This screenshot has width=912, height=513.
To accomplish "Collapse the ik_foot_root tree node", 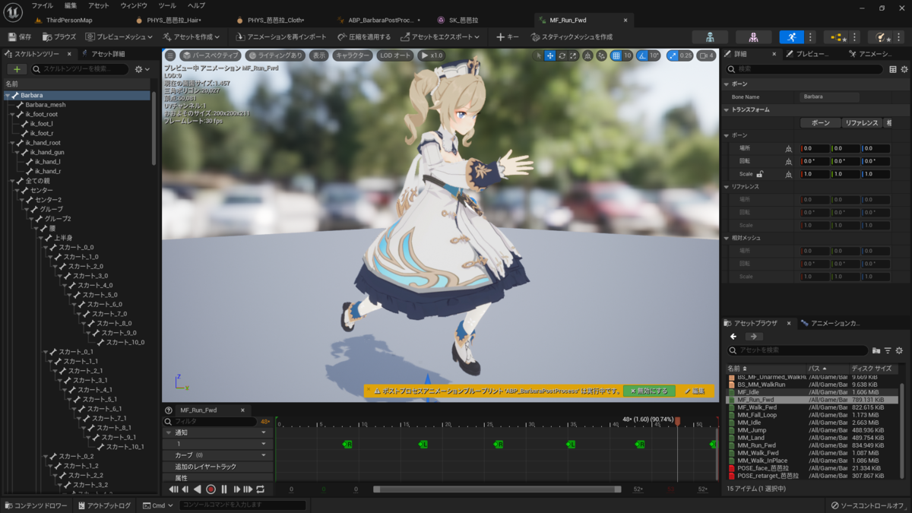I will click(11, 115).
